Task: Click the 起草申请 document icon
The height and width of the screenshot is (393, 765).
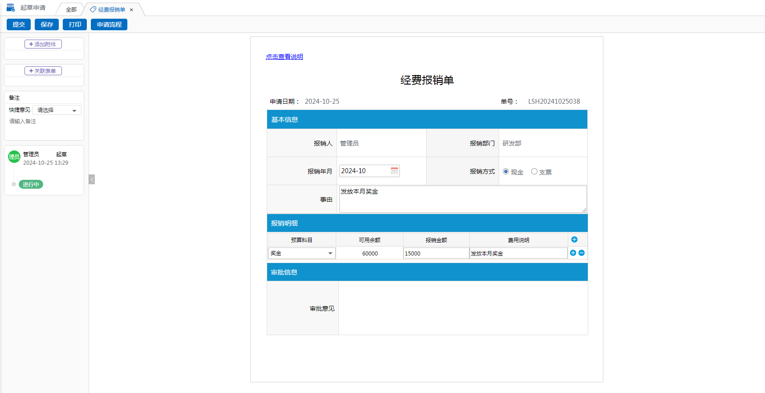Action: [11, 8]
